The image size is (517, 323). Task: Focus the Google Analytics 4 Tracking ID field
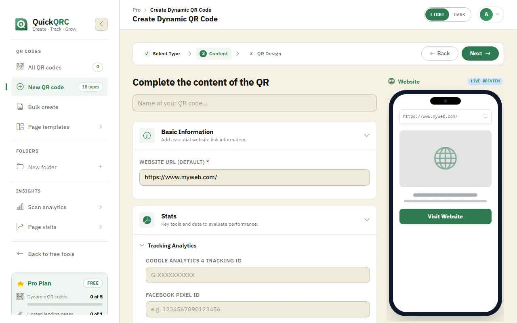258,275
